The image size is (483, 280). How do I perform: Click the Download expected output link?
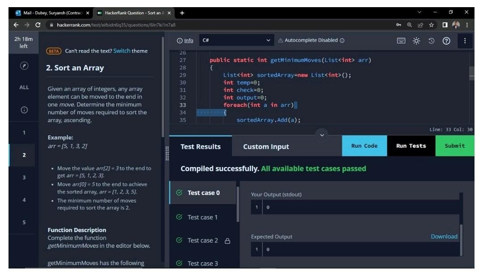pos(444,236)
